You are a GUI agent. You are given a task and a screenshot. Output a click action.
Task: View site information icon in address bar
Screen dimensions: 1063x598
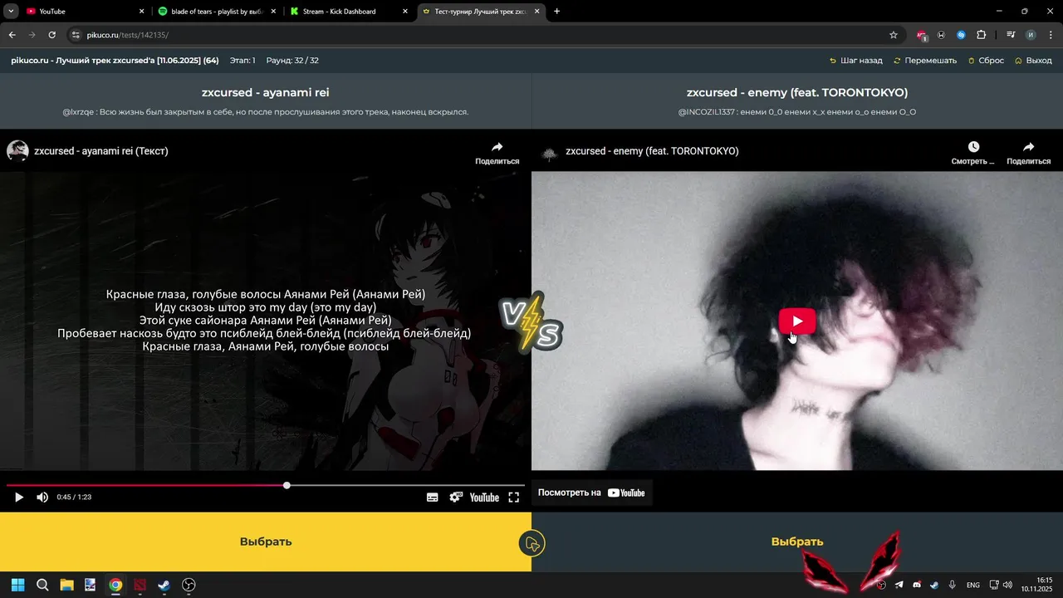(76, 35)
